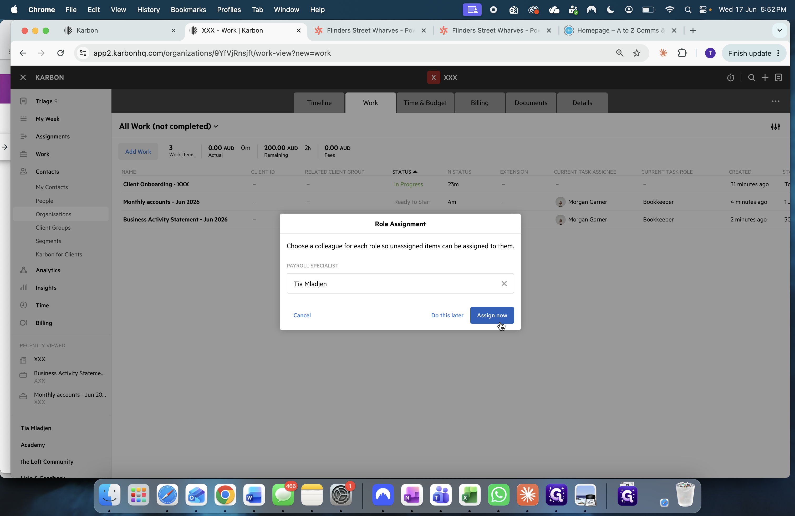
Task: Expand the All Work (not completed) view dropdown
Action: 169,126
